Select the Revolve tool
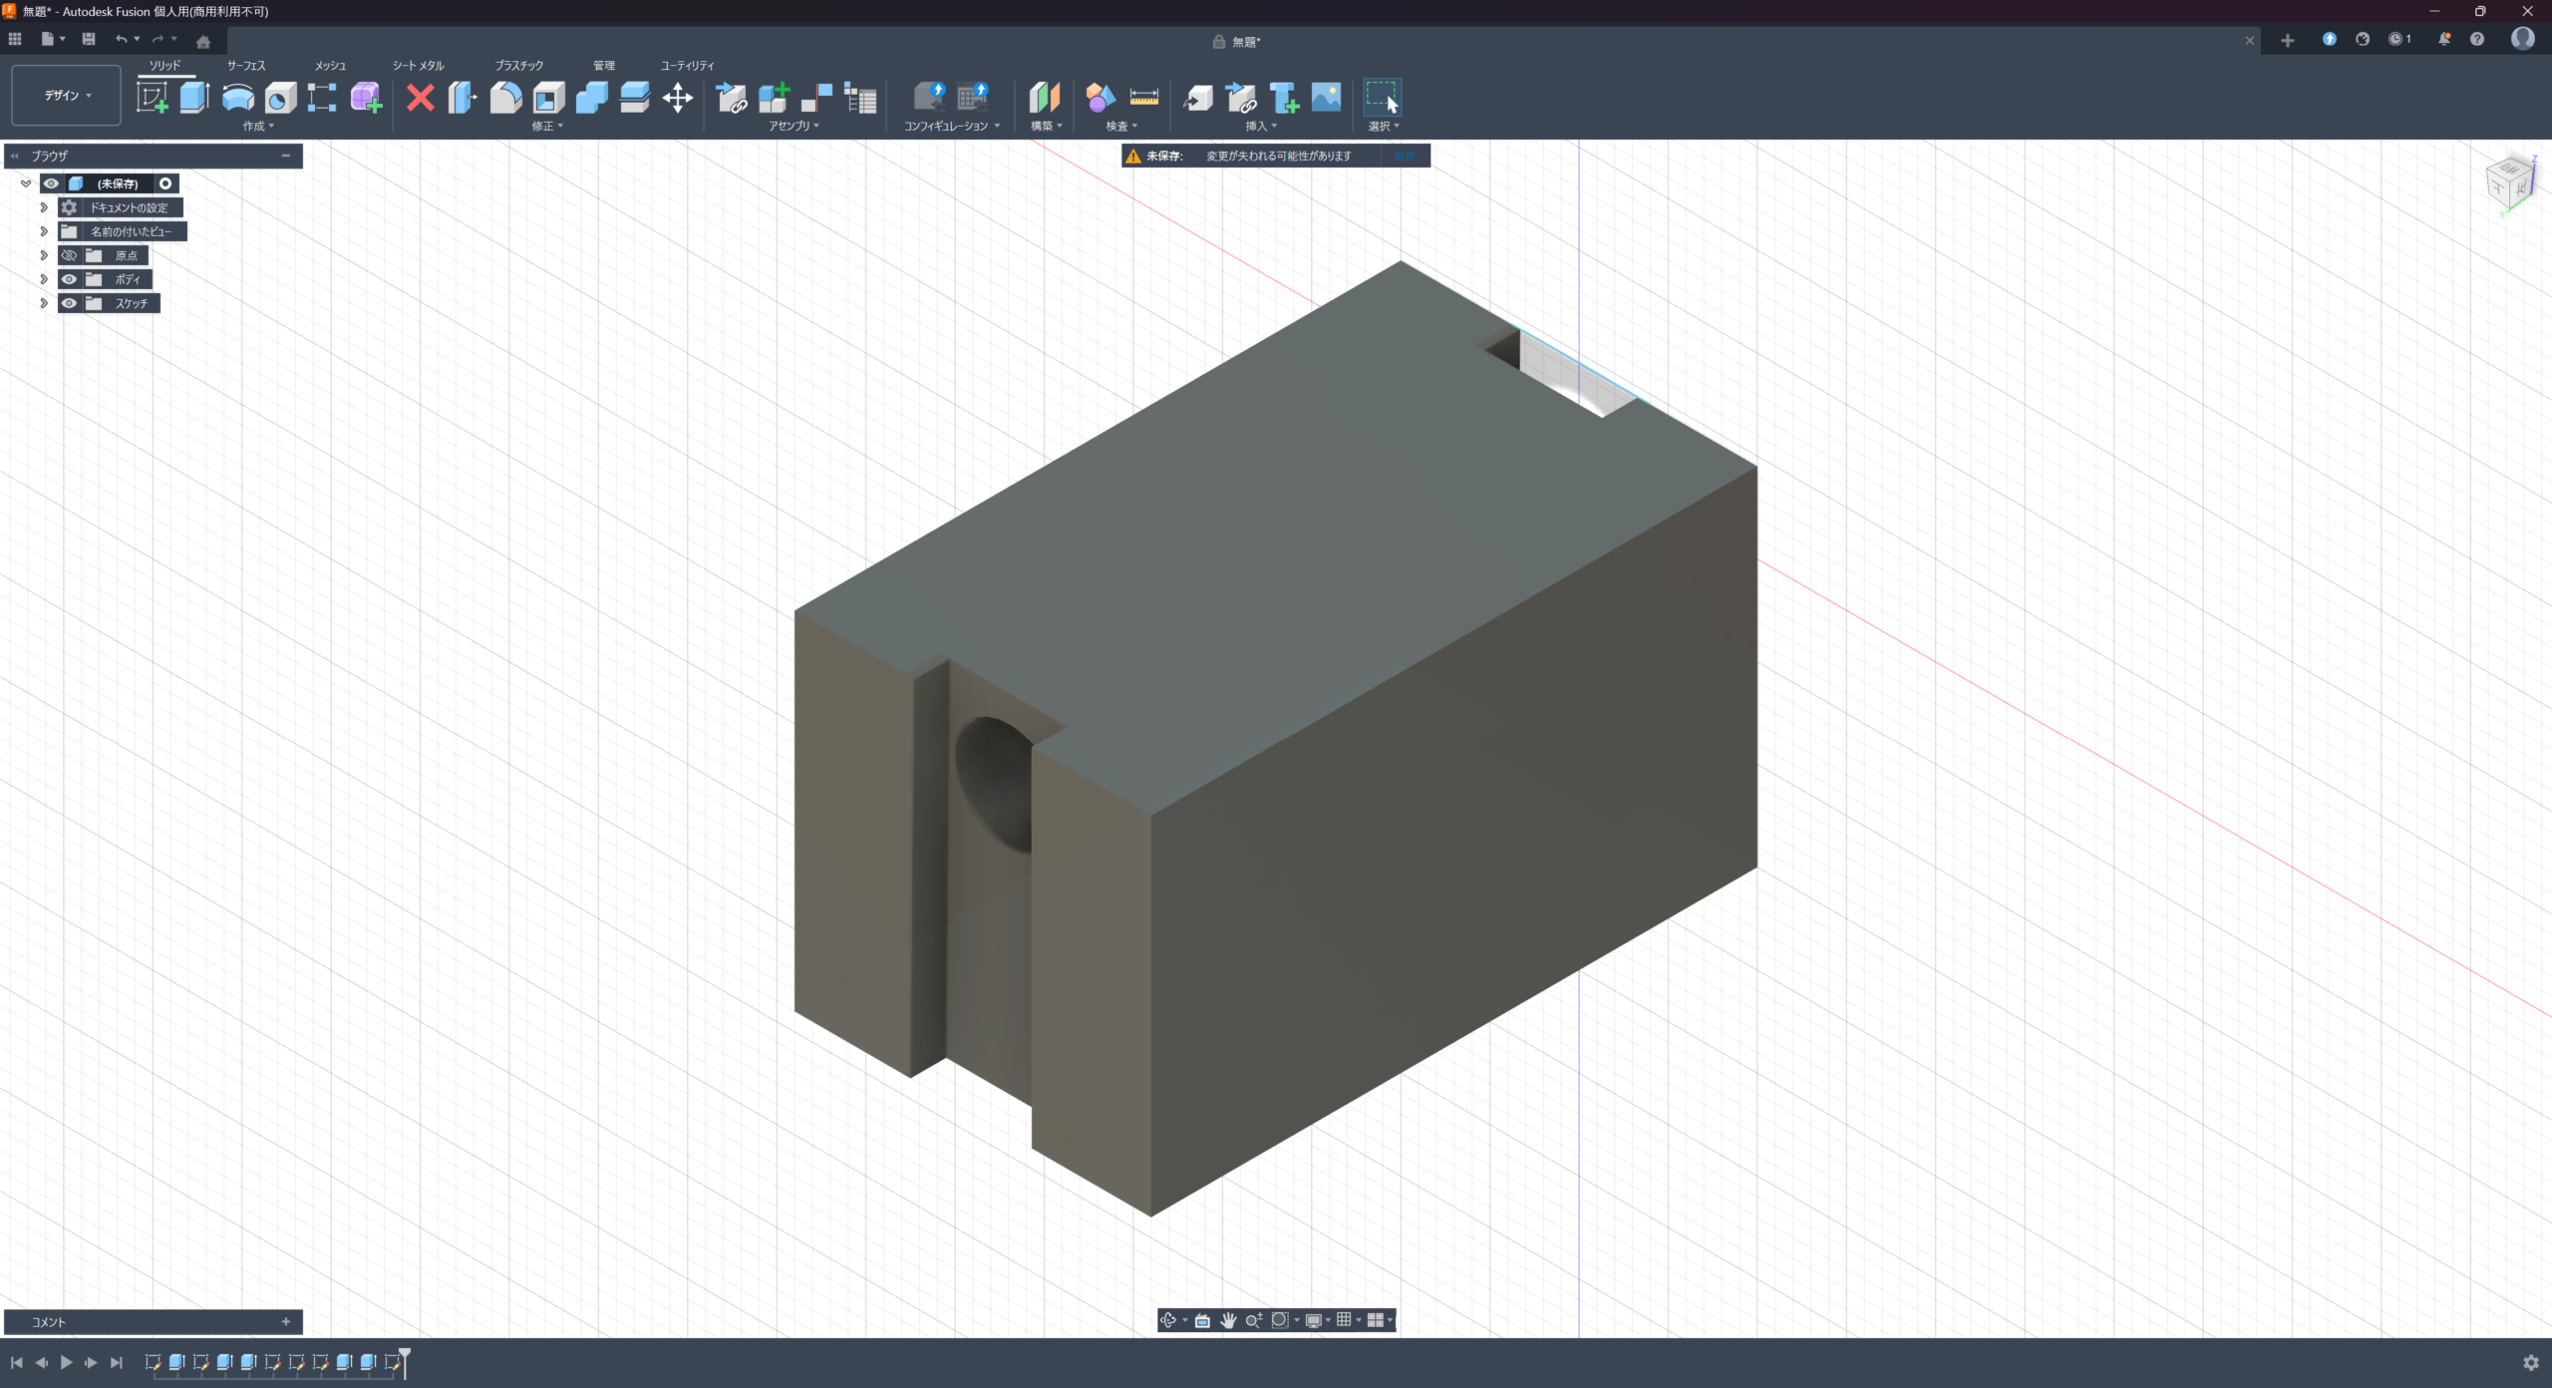 pos(237,98)
